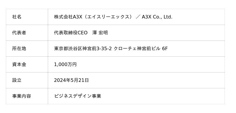The width and height of the screenshot is (236, 113).
Task: Click the slash separator before A3X Co.
Action: pyautogui.click(x=138, y=17)
